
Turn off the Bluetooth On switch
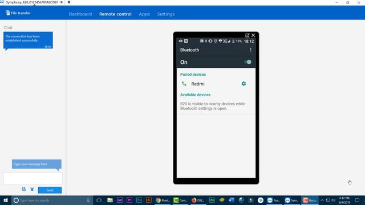click(248, 62)
